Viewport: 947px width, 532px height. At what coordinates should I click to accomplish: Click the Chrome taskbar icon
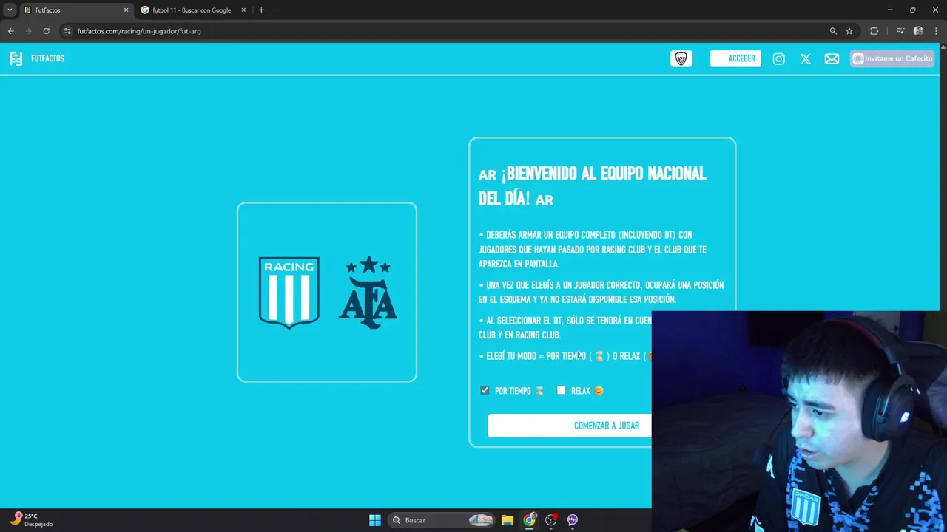click(530, 520)
